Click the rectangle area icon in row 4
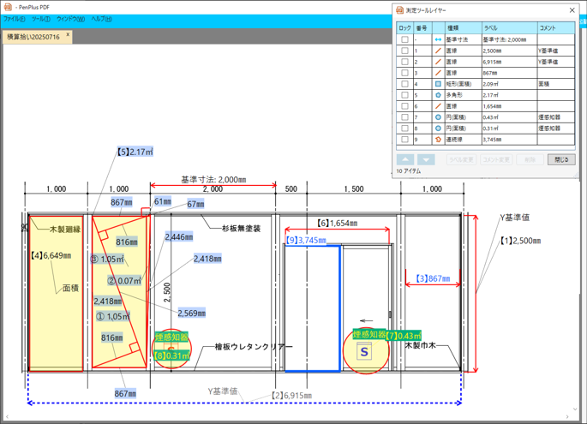The height and width of the screenshot is (424, 587). point(438,84)
